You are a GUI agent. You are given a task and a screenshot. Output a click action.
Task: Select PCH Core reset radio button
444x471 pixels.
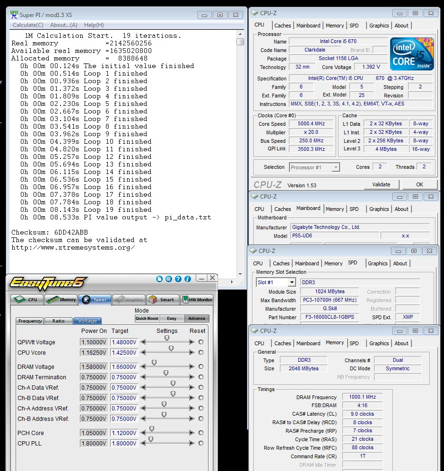click(x=201, y=433)
